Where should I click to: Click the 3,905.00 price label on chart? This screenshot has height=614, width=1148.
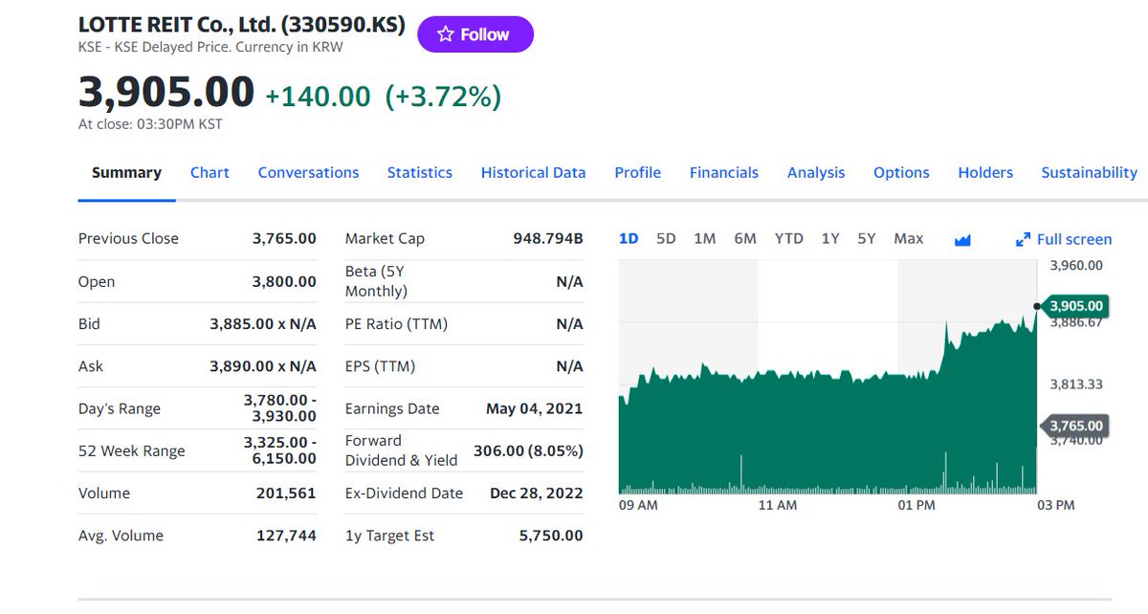pyautogui.click(x=1075, y=306)
